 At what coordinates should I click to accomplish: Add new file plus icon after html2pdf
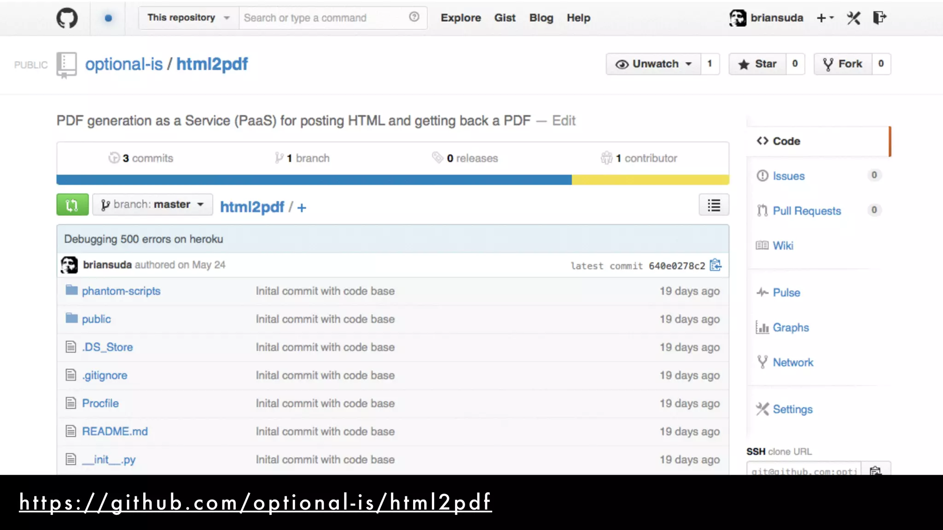point(302,207)
